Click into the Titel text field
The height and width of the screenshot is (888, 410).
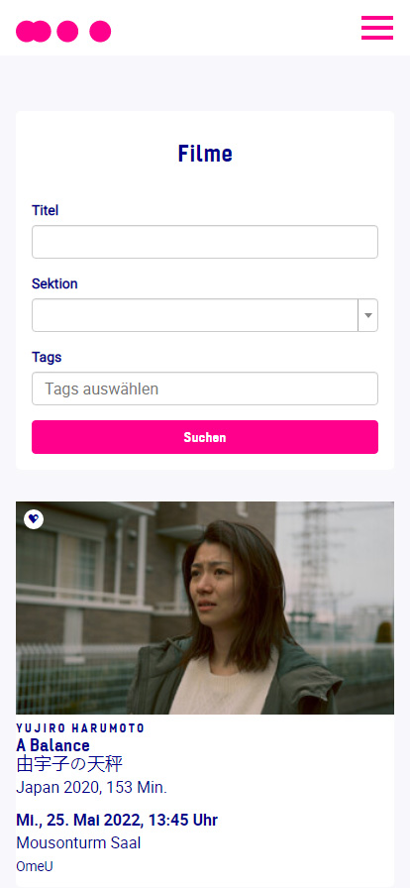(x=205, y=242)
